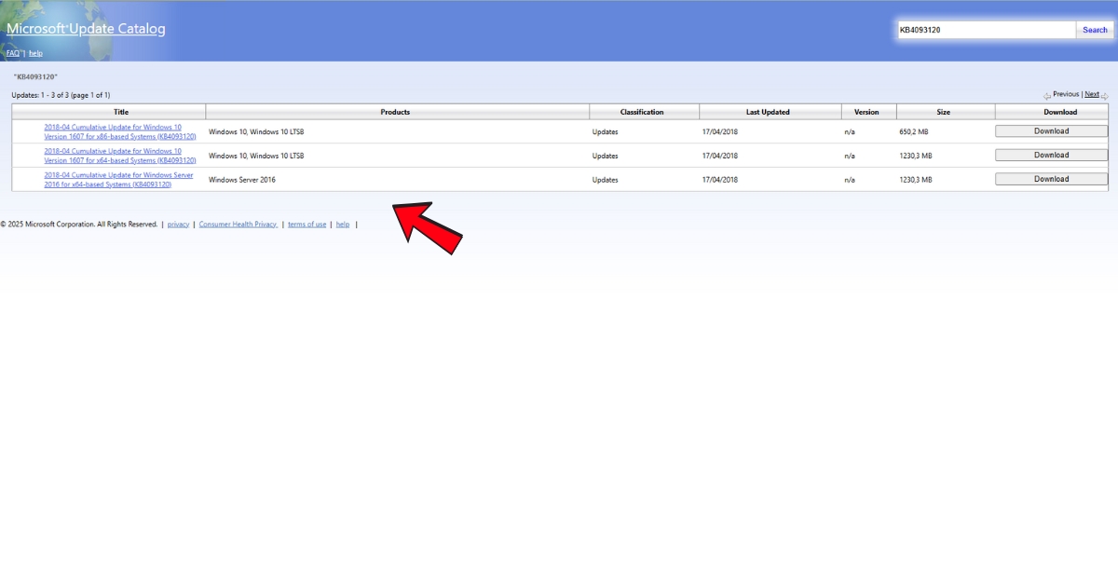This screenshot has height=587, width=1118.
Task: Sort by the Last Updated column header
Action: pyautogui.click(x=768, y=112)
